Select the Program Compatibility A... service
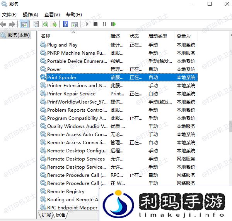Image resolution: width=232 pixels, height=221 pixels. click(x=77, y=118)
